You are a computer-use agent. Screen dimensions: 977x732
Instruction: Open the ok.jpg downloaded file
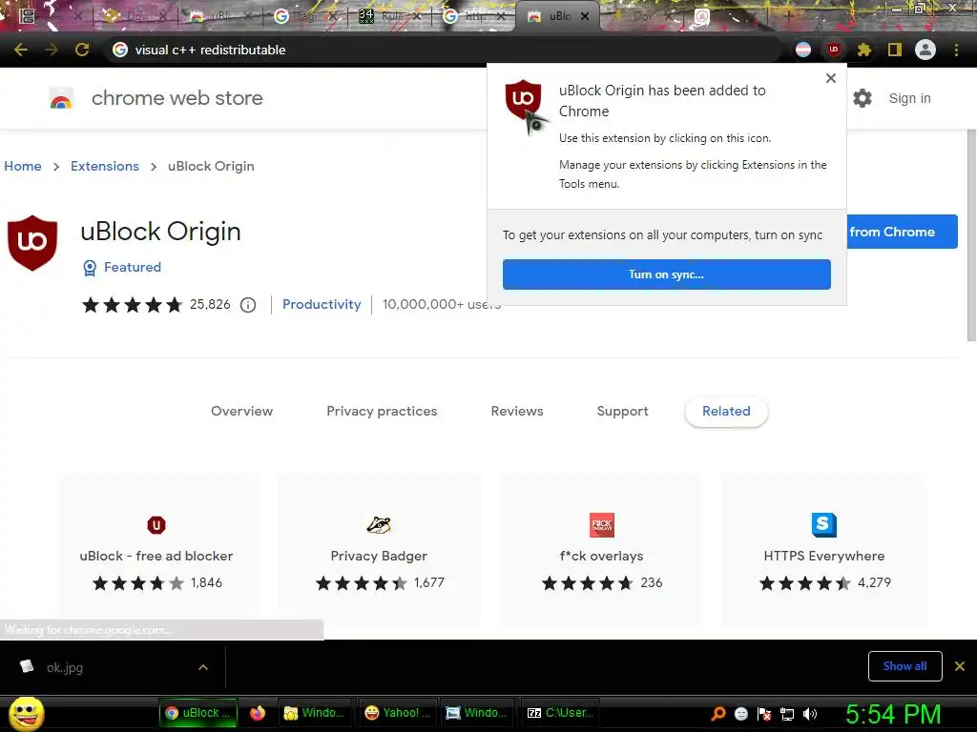pyautogui.click(x=65, y=667)
